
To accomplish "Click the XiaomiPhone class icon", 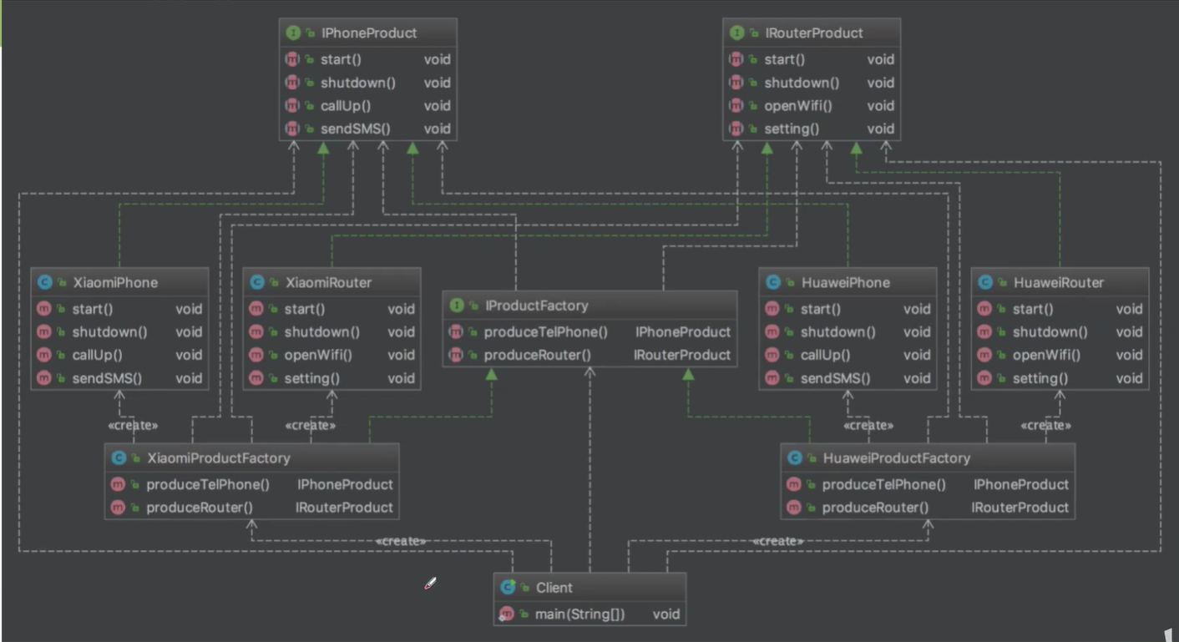I will 44,283.
